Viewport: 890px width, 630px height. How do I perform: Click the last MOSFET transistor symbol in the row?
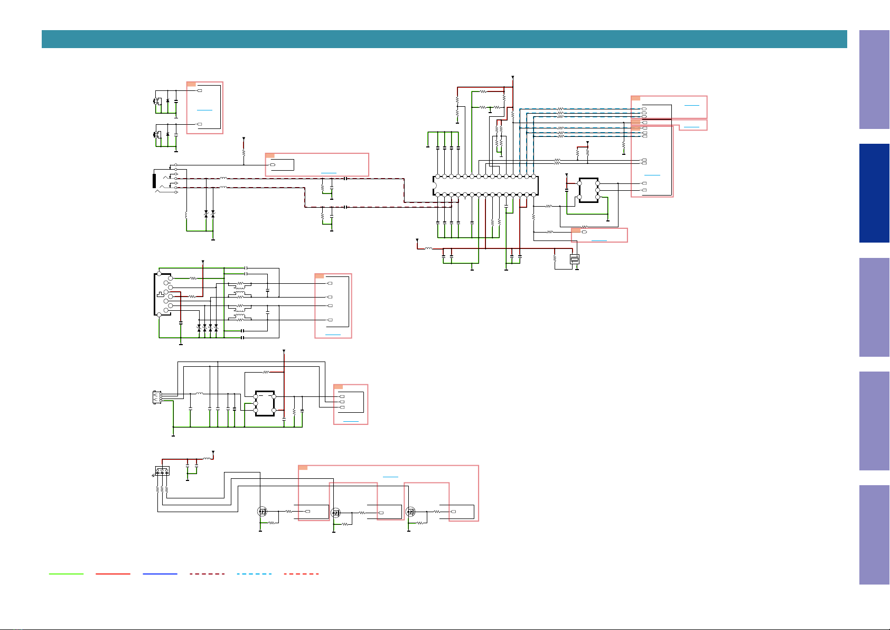point(410,512)
